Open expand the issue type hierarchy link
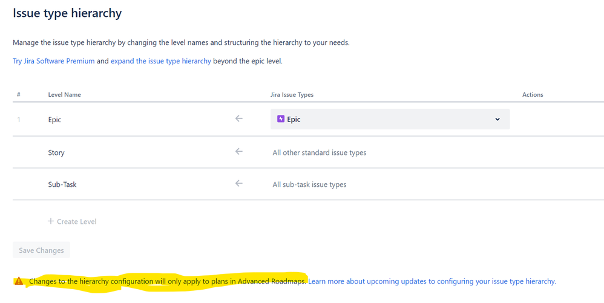Viewport: 604px width, 303px height. click(161, 61)
